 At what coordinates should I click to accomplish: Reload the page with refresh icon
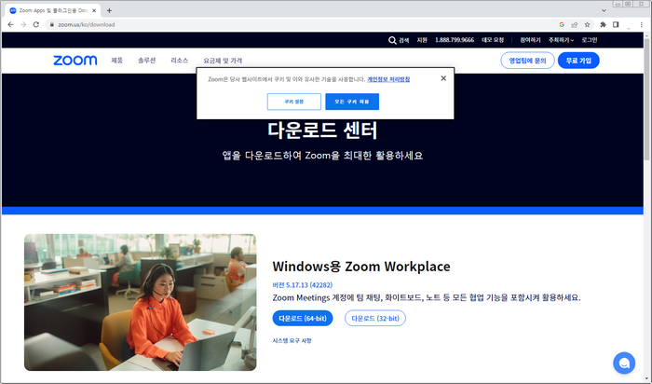(36, 24)
